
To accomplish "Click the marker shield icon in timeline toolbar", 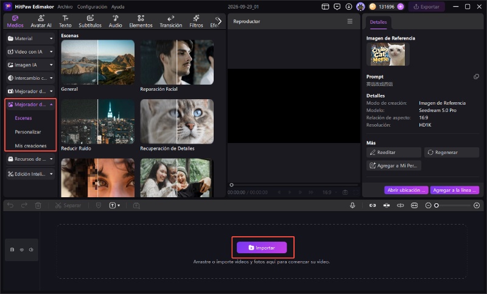I will click(99, 205).
